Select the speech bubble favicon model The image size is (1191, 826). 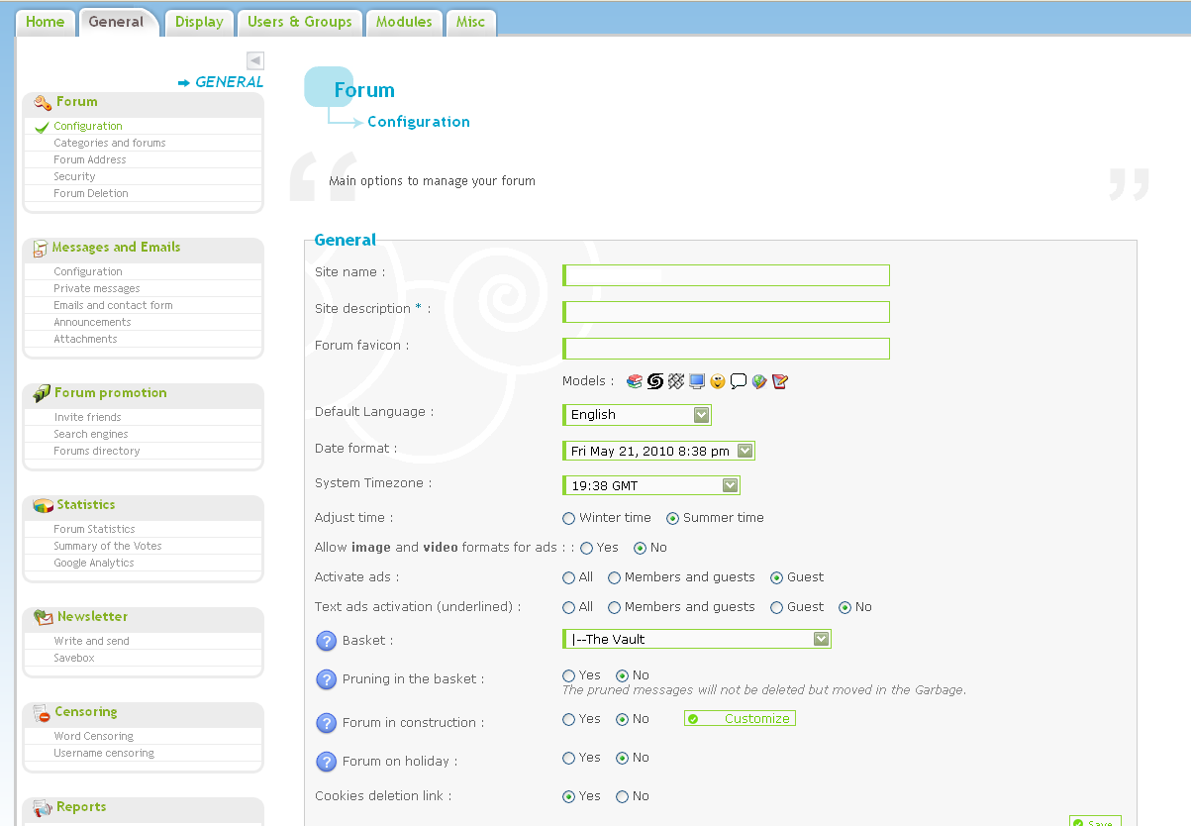click(739, 381)
